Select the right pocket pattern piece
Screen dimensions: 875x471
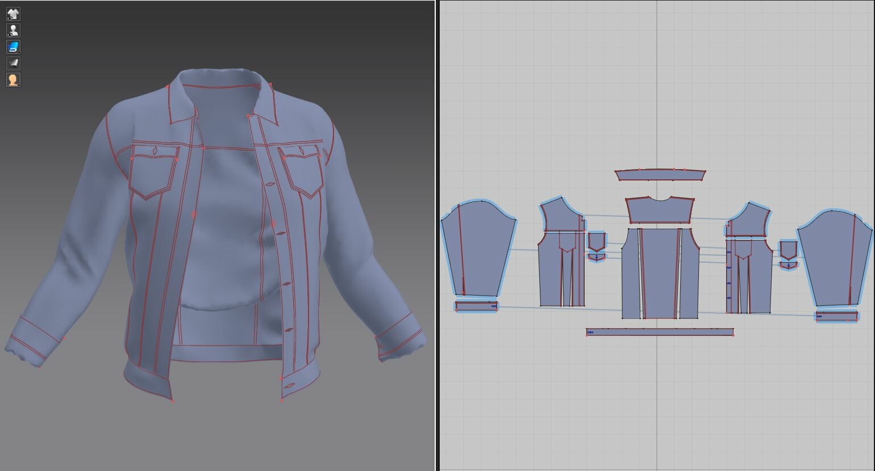(x=788, y=250)
